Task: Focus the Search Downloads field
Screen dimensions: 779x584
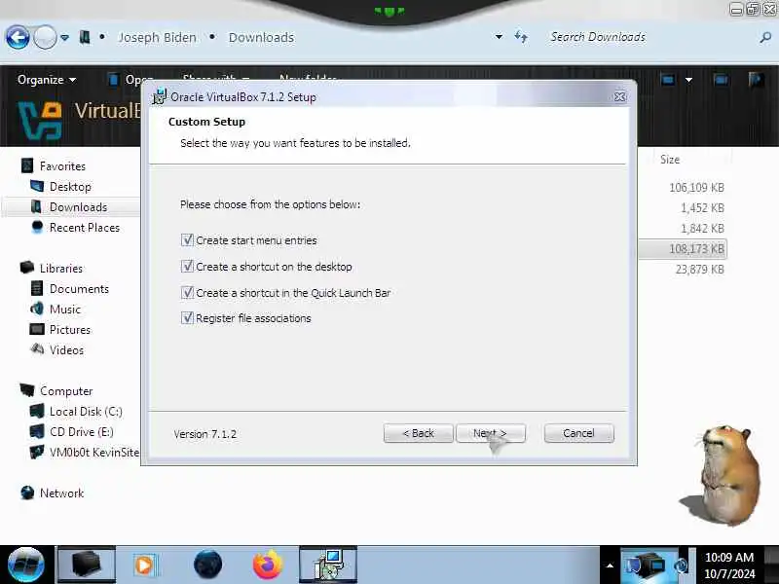Action: tap(650, 37)
